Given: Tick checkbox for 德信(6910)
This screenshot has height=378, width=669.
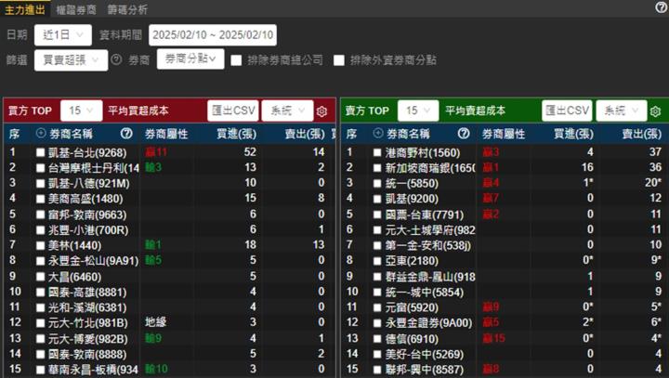Looking at the screenshot, I should [x=377, y=339].
